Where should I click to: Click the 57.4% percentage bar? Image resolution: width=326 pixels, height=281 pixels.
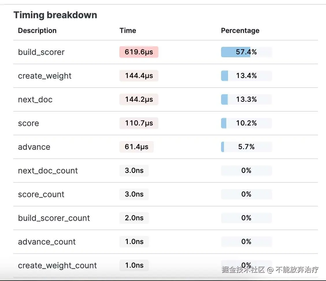tap(246, 52)
